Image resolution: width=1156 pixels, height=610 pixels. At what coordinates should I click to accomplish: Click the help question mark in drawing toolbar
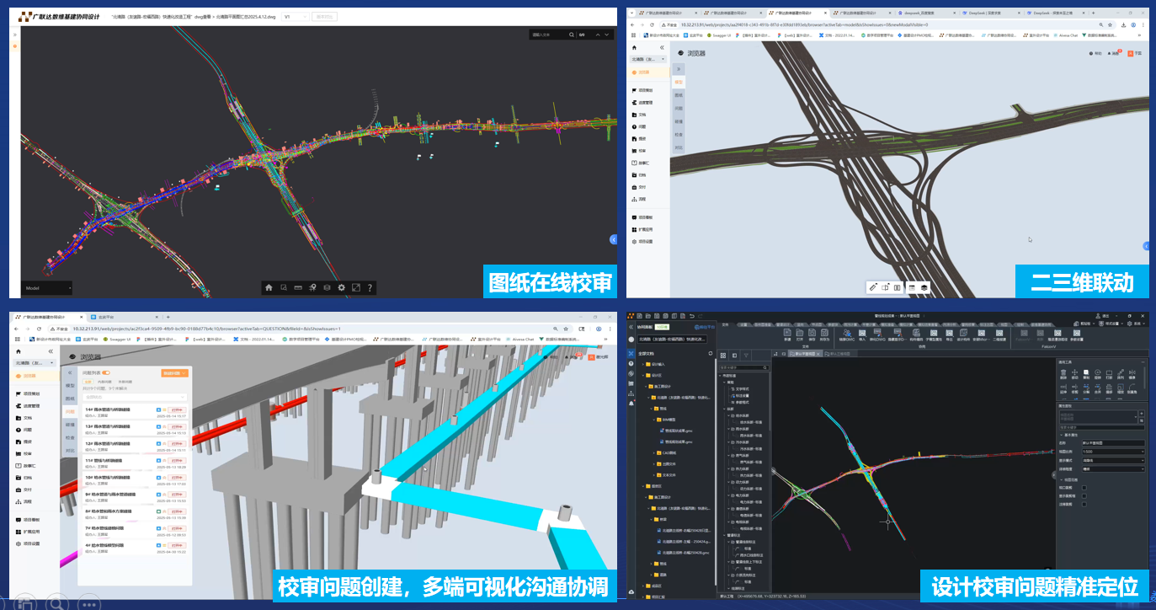point(370,287)
